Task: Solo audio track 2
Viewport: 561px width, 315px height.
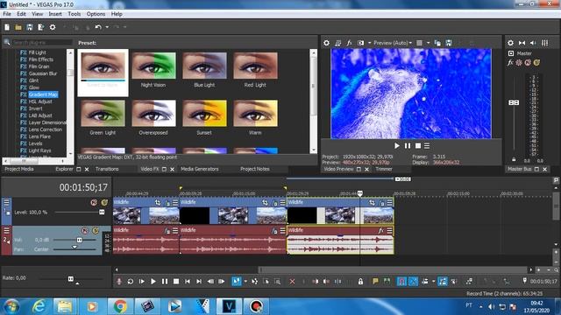Action: pos(96,230)
